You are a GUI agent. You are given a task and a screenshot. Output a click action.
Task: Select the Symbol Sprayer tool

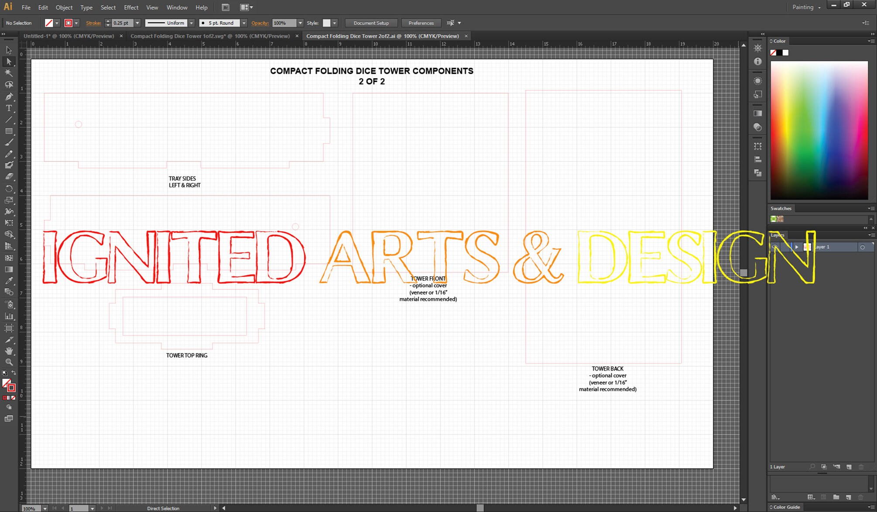point(9,305)
